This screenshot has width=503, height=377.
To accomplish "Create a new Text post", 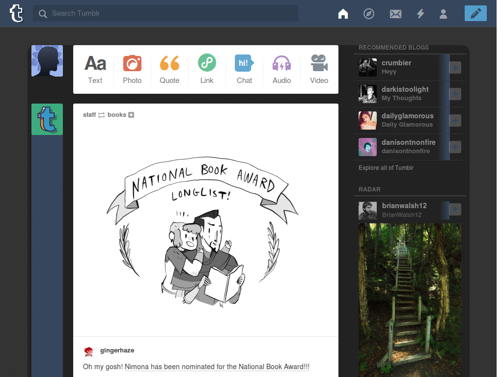I will click(95, 70).
